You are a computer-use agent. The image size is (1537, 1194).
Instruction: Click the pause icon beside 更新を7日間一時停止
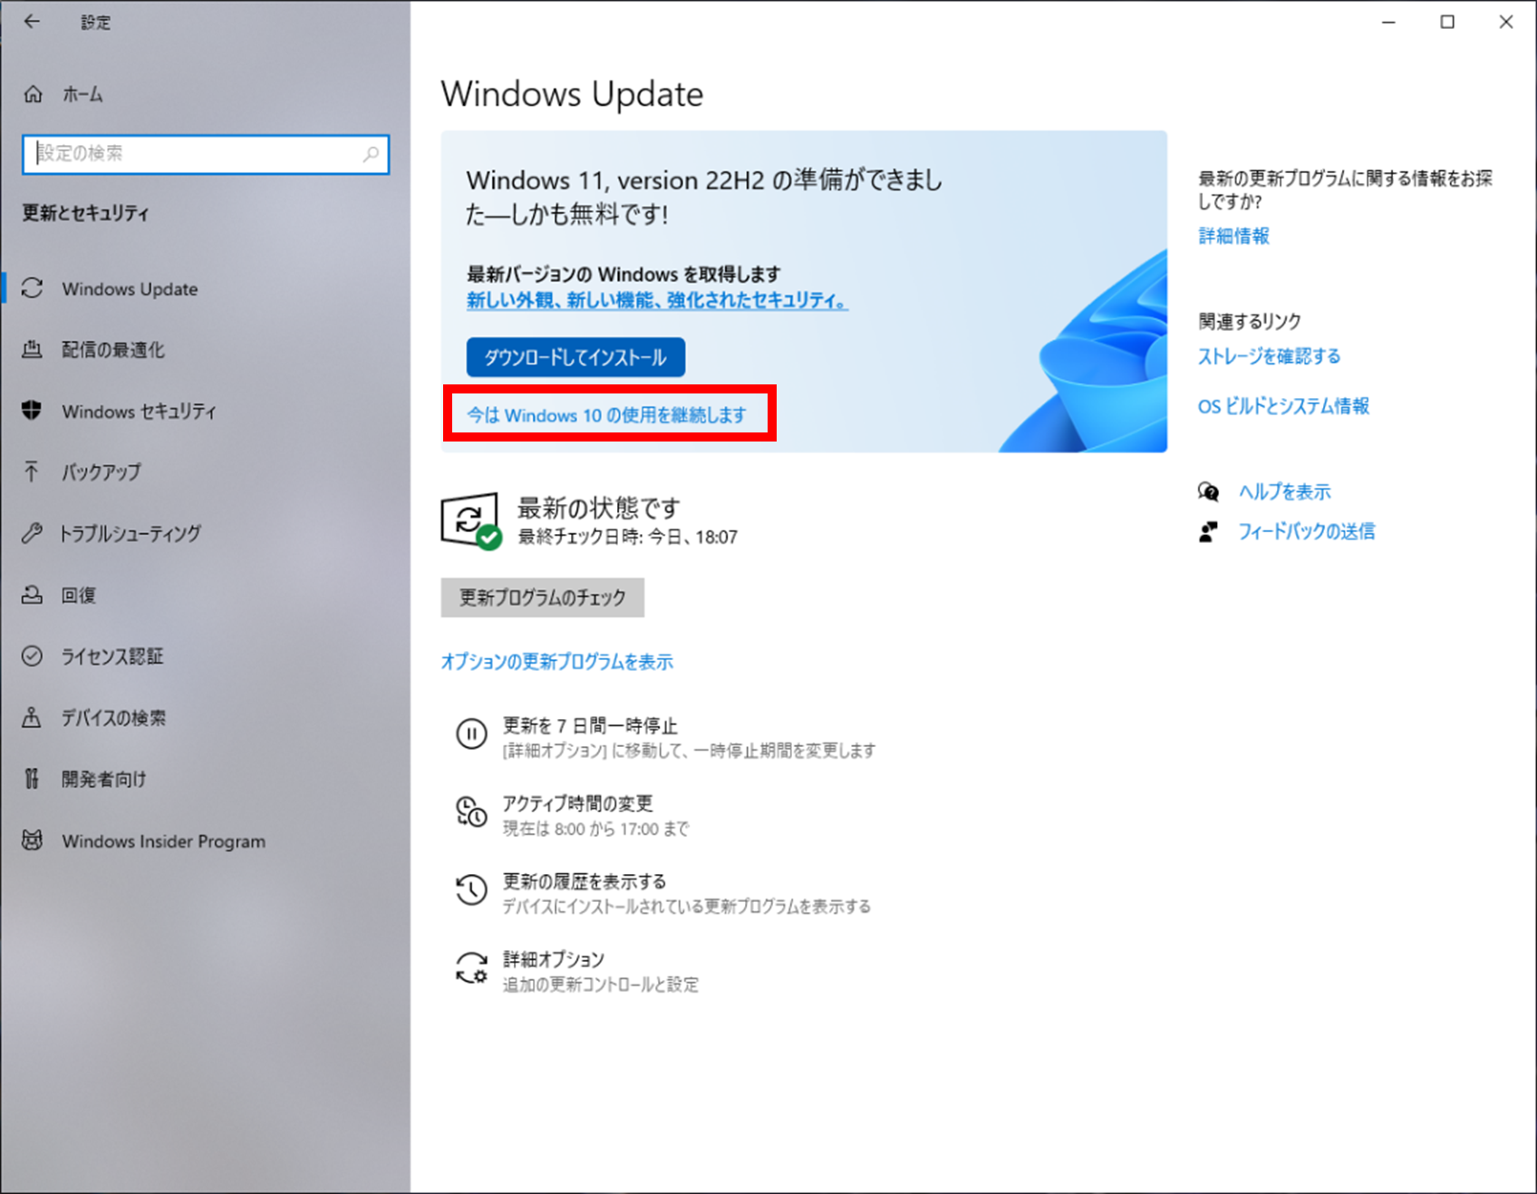471,733
